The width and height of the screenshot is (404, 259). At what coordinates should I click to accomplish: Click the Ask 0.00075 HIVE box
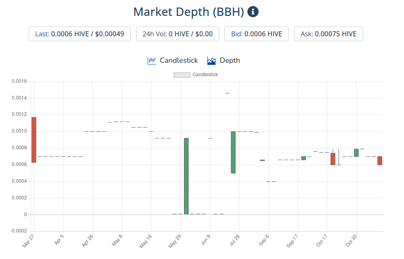pyautogui.click(x=328, y=34)
